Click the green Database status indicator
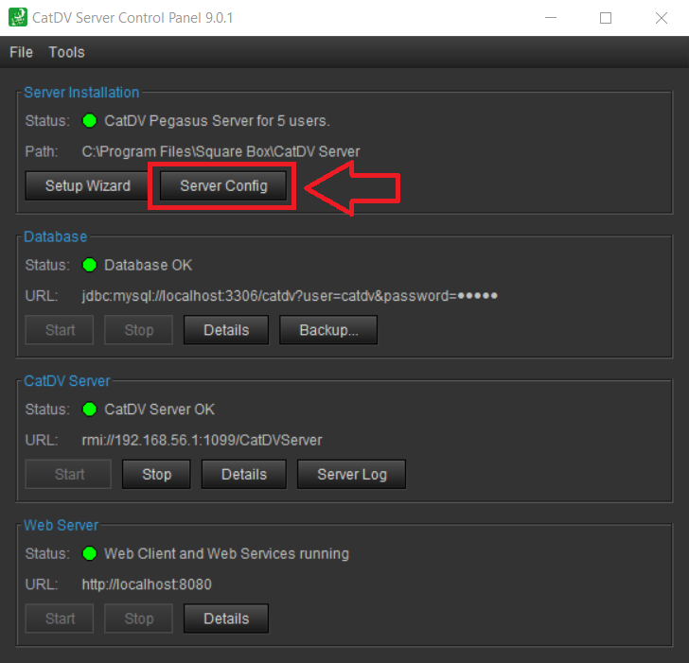 click(x=90, y=265)
